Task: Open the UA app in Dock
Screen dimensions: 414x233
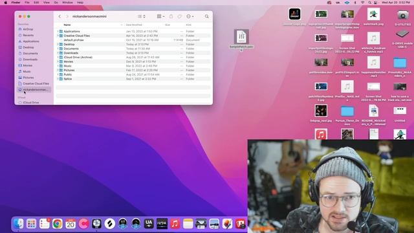Action: click(149, 224)
